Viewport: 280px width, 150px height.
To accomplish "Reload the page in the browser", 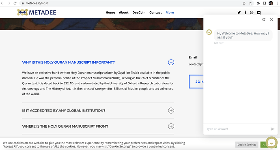I will 15,3.
